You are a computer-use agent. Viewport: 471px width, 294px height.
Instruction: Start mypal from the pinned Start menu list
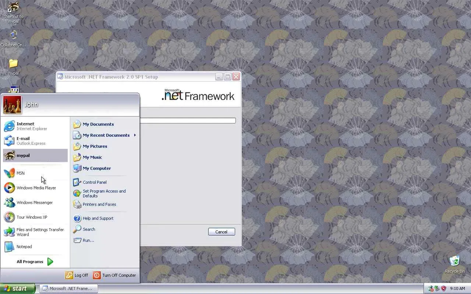point(35,155)
